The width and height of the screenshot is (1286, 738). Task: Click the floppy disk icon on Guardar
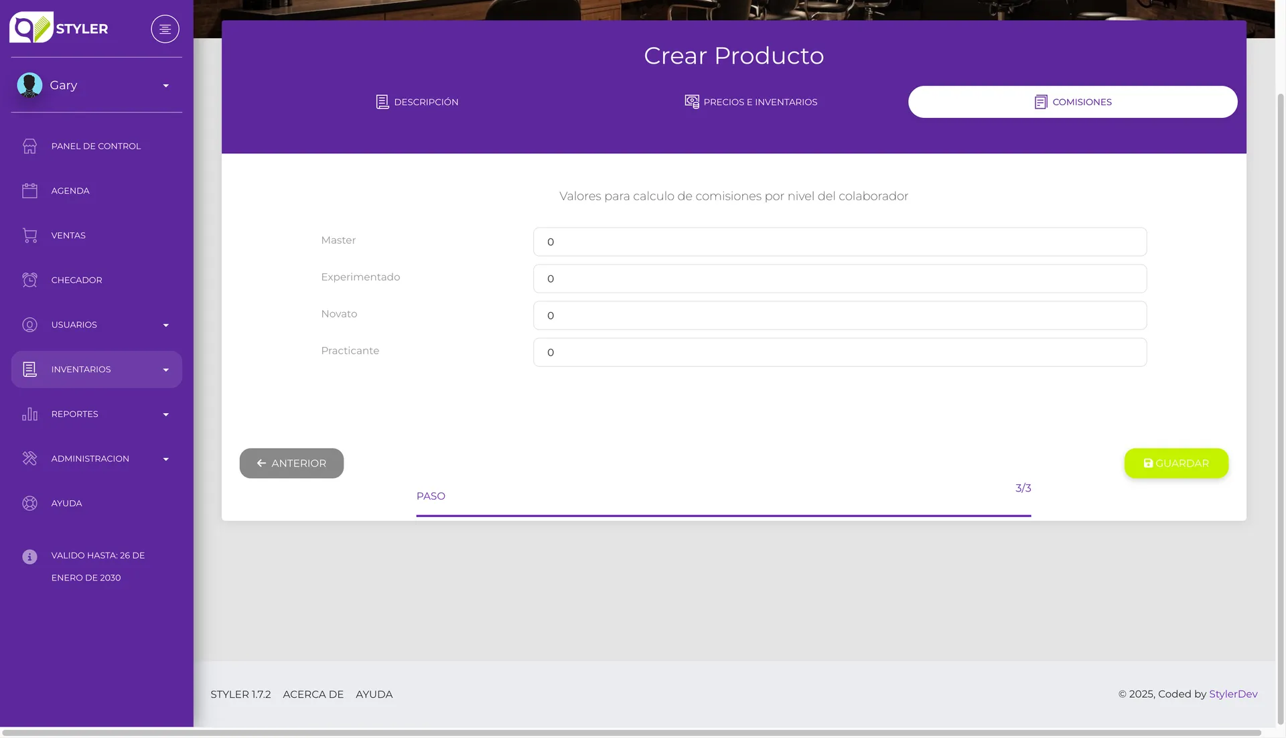1148,463
